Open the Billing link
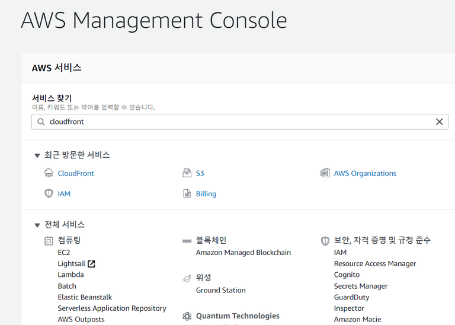The width and height of the screenshot is (455, 325). coord(206,194)
